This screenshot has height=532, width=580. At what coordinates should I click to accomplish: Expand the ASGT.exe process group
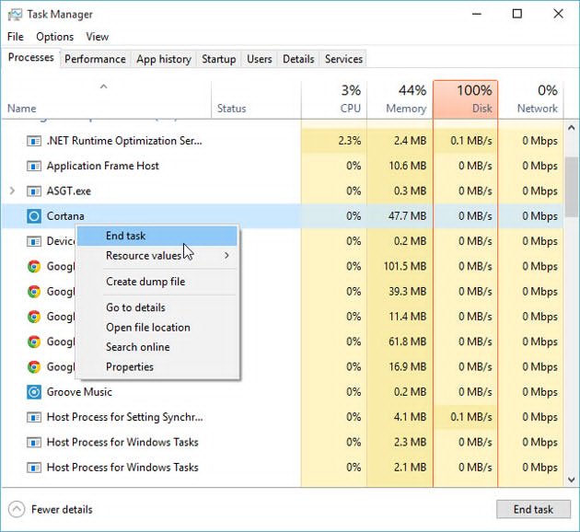[12, 191]
